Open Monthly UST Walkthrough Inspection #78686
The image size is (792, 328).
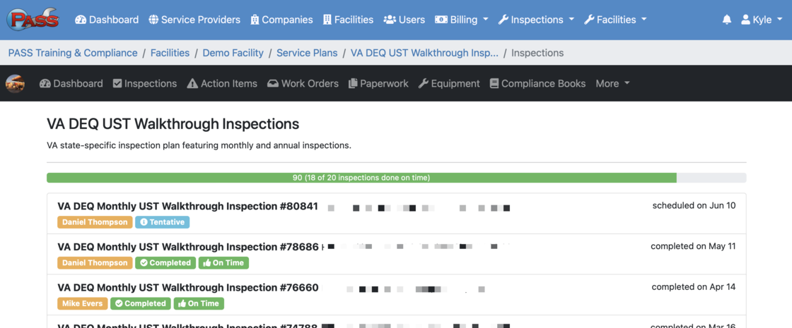(188, 247)
